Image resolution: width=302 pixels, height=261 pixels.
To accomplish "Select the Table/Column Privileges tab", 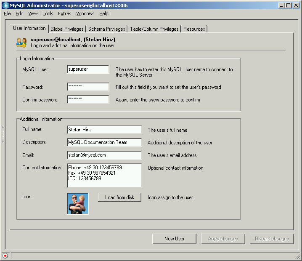I will click(154, 29).
